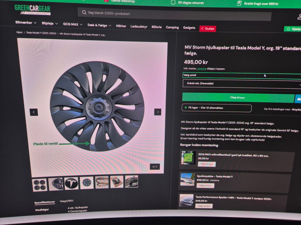
Task: Expand the Bilmærker menu
Action: pyautogui.click(x=26, y=23)
